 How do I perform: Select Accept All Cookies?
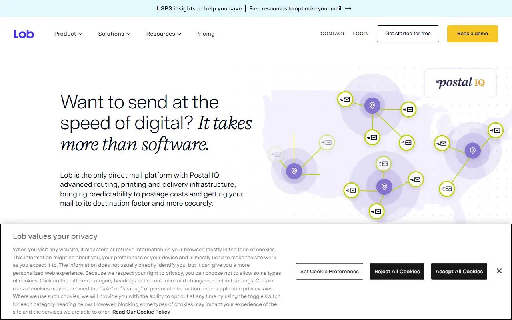[x=459, y=271]
